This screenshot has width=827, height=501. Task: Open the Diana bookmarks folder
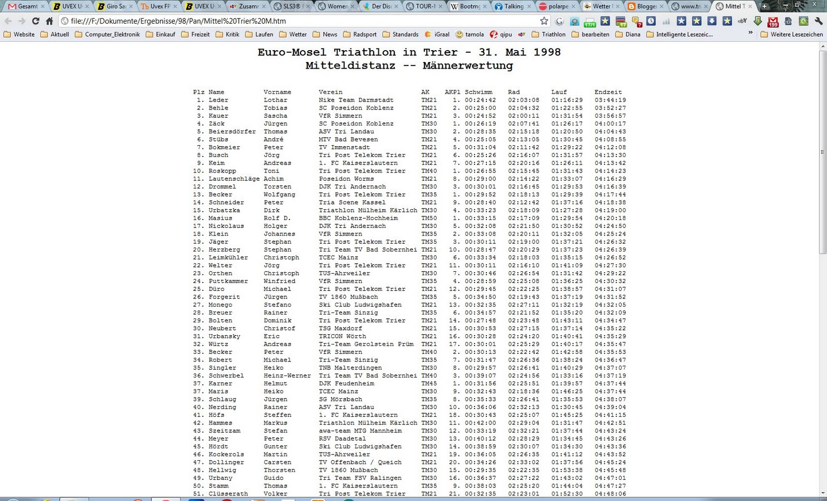(628, 35)
